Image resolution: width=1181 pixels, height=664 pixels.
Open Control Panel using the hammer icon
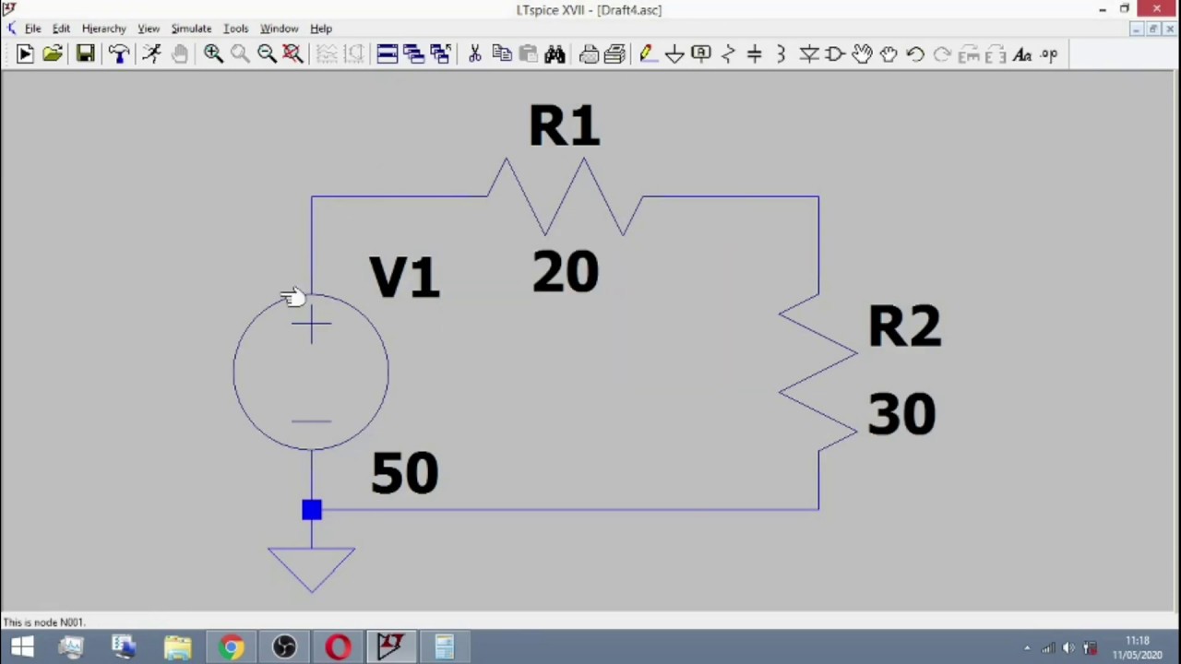[118, 54]
